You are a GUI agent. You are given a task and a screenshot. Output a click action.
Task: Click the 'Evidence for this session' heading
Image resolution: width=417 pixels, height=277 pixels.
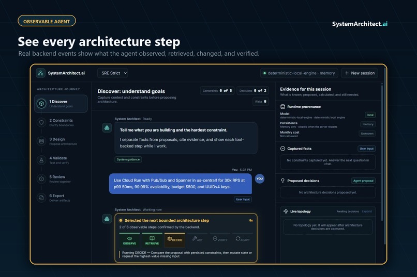pyautogui.click(x=306, y=89)
